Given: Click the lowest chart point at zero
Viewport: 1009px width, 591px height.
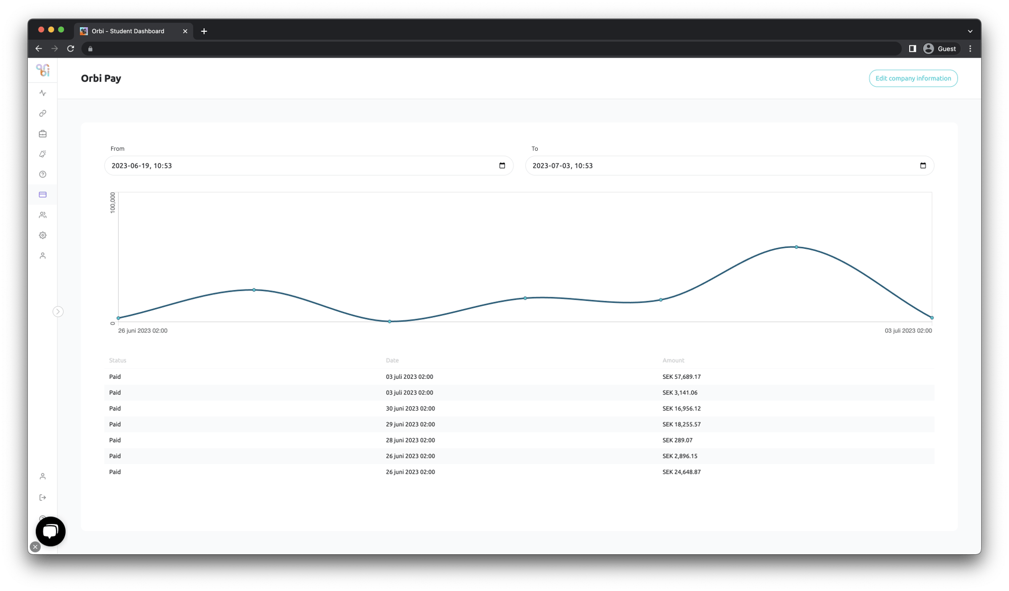Looking at the screenshot, I should [389, 321].
